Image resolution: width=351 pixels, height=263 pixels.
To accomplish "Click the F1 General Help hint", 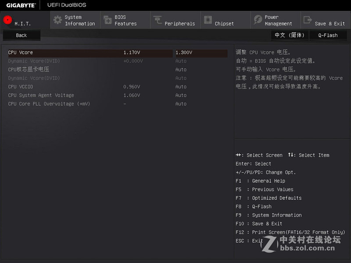I will click(x=260, y=181).
